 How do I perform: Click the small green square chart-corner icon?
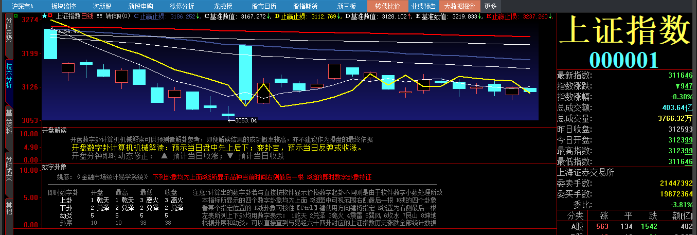click(x=16, y=15)
